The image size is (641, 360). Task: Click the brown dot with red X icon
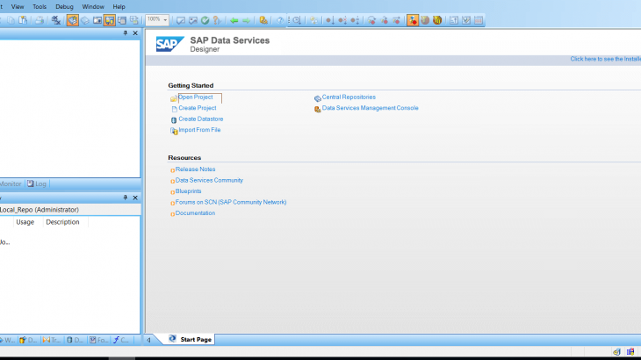(342, 20)
